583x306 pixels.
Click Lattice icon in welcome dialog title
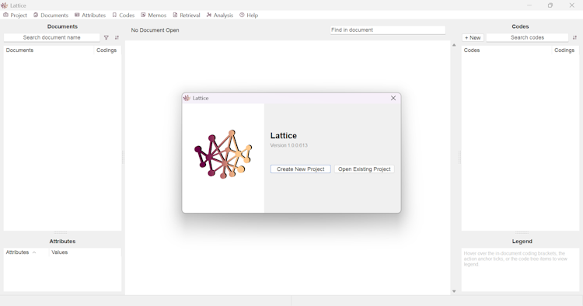pos(187,98)
